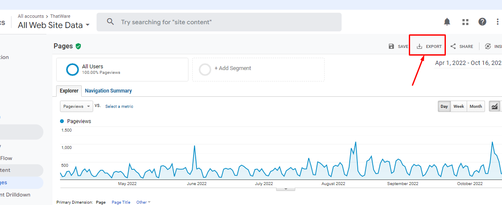This screenshot has height=205, width=502.
Task: Click the Select a metric link
Action: (119, 107)
